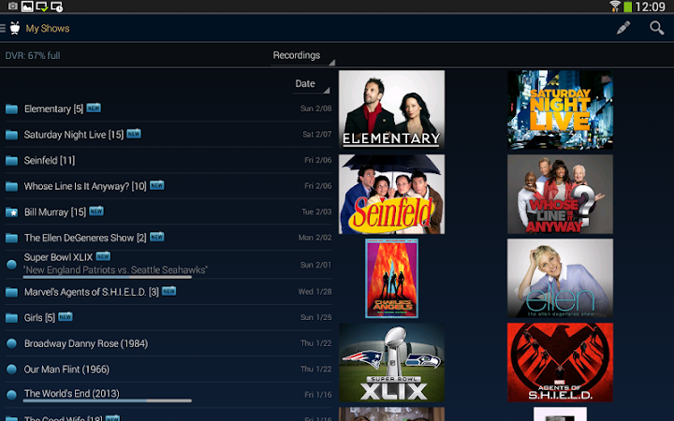
Task: Open the camera notification icon
Action: (x=13, y=7)
